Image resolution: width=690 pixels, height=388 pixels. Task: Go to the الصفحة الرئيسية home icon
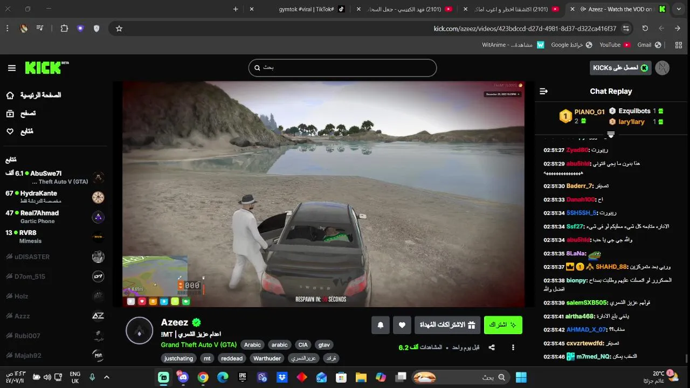pyautogui.click(x=10, y=95)
